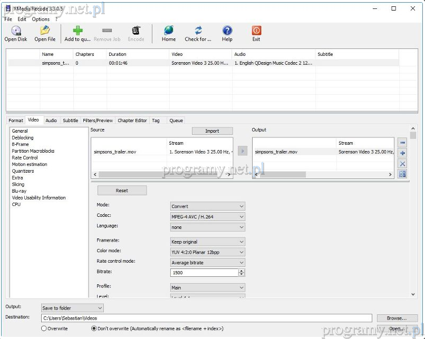
Task: Switch to the Audio tab
Action: tap(51, 121)
